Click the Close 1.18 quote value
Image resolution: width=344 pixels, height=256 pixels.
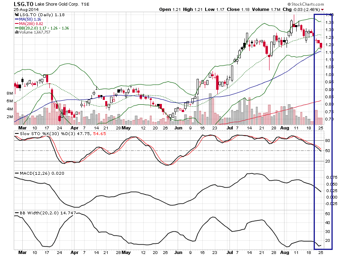coord(238,9)
